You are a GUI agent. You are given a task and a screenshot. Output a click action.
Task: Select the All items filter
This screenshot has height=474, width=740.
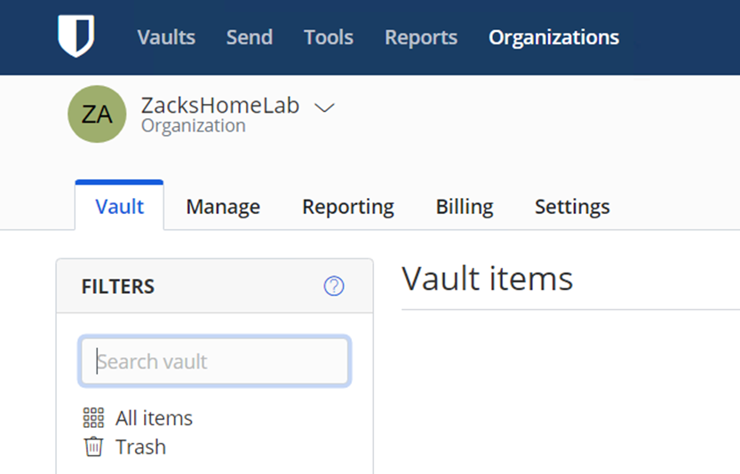click(x=154, y=418)
